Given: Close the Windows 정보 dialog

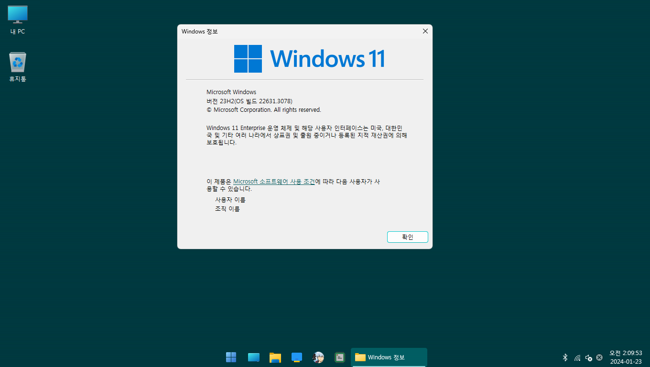Looking at the screenshot, I should [x=425, y=31].
